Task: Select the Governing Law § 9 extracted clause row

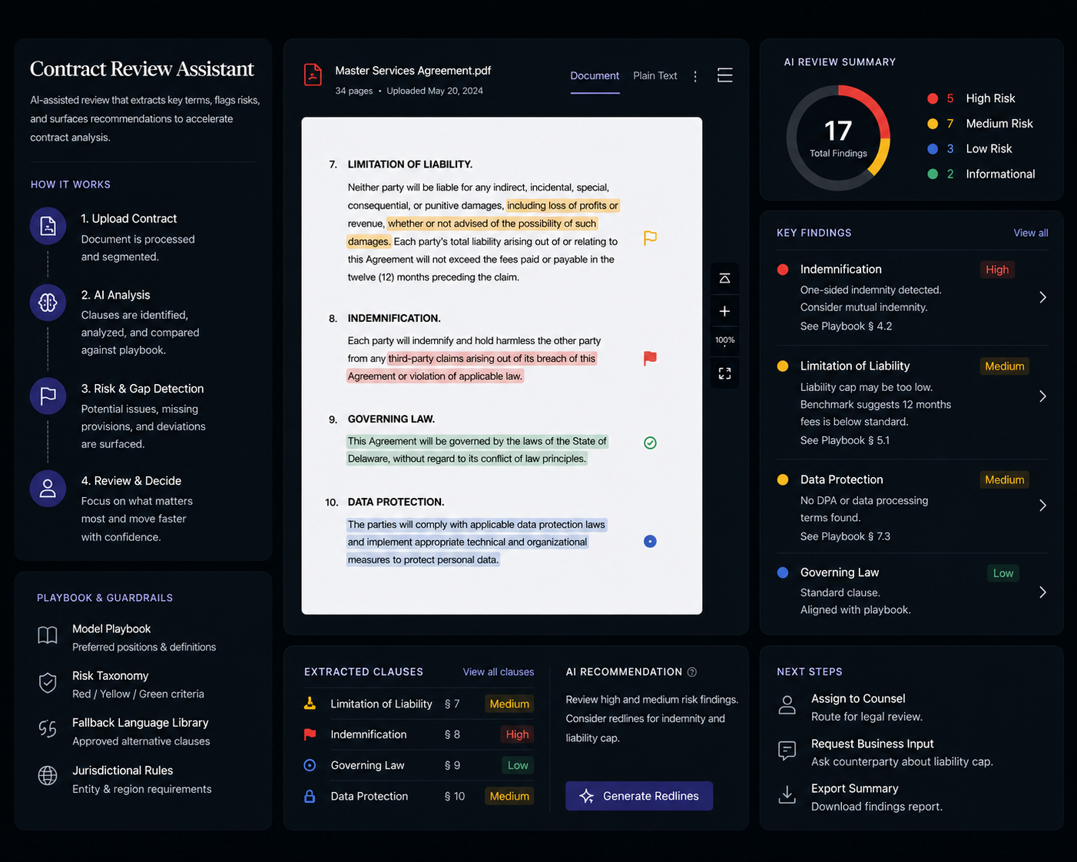Action: (x=419, y=765)
